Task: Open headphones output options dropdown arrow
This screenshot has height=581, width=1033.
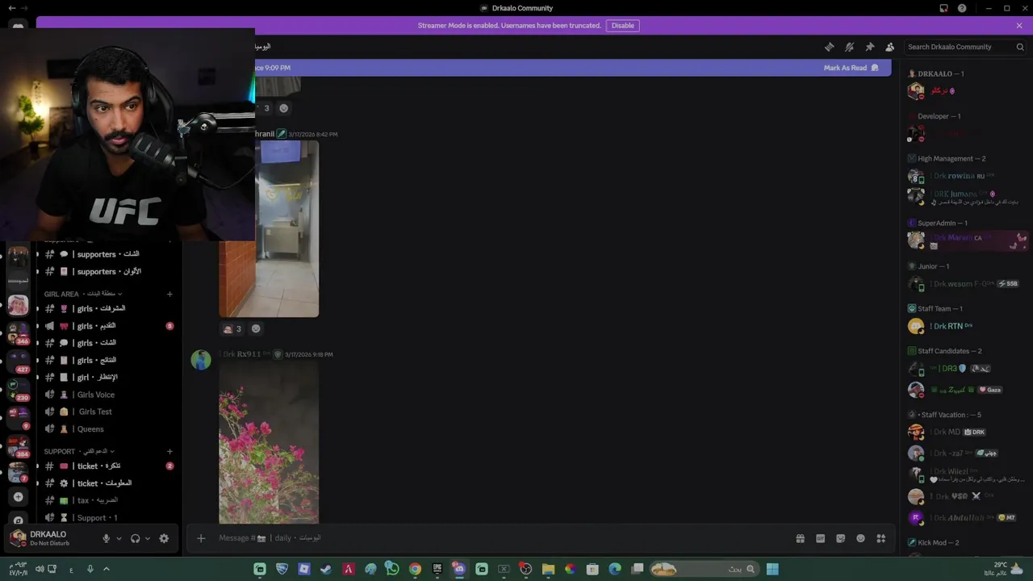Action: point(147,538)
